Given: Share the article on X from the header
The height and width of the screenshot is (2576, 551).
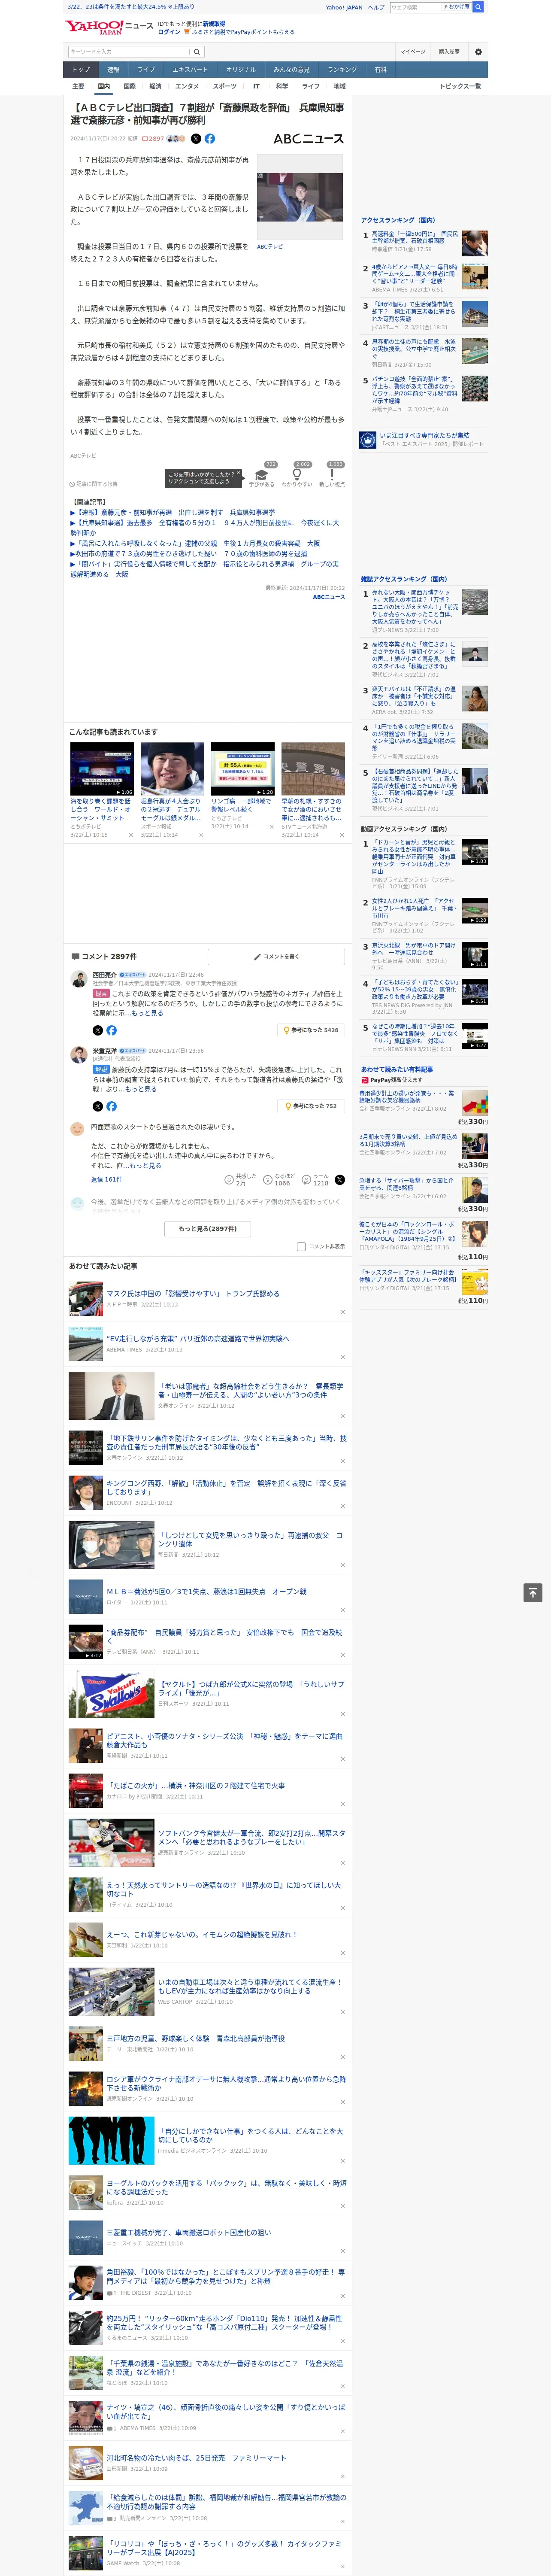Looking at the screenshot, I should click(x=196, y=139).
